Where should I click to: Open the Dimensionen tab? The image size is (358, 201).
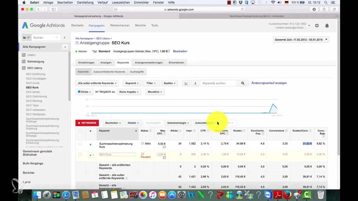coord(176,63)
